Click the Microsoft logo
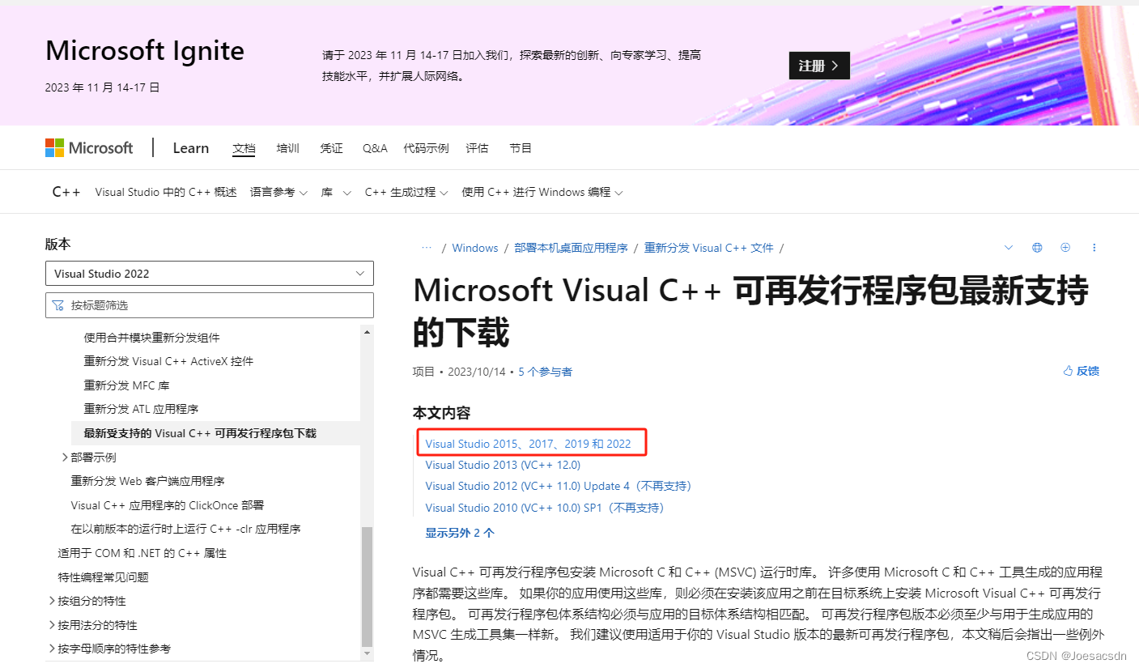Image resolution: width=1139 pixels, height=668 pixels. point(89,148)
